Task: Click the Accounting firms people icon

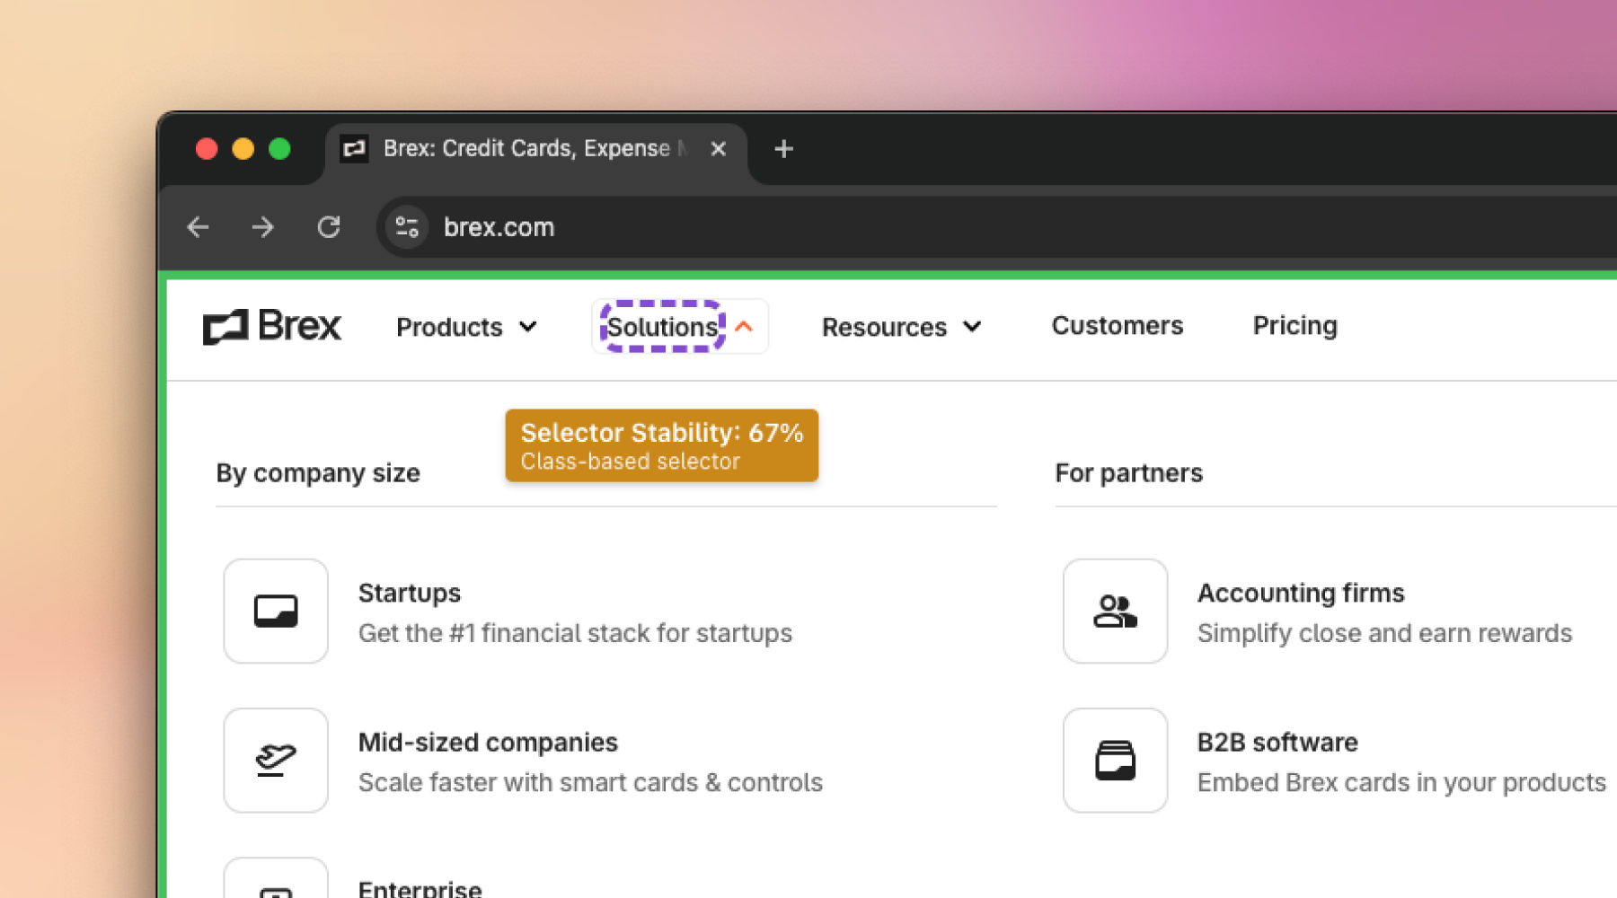Action: 1116,612
